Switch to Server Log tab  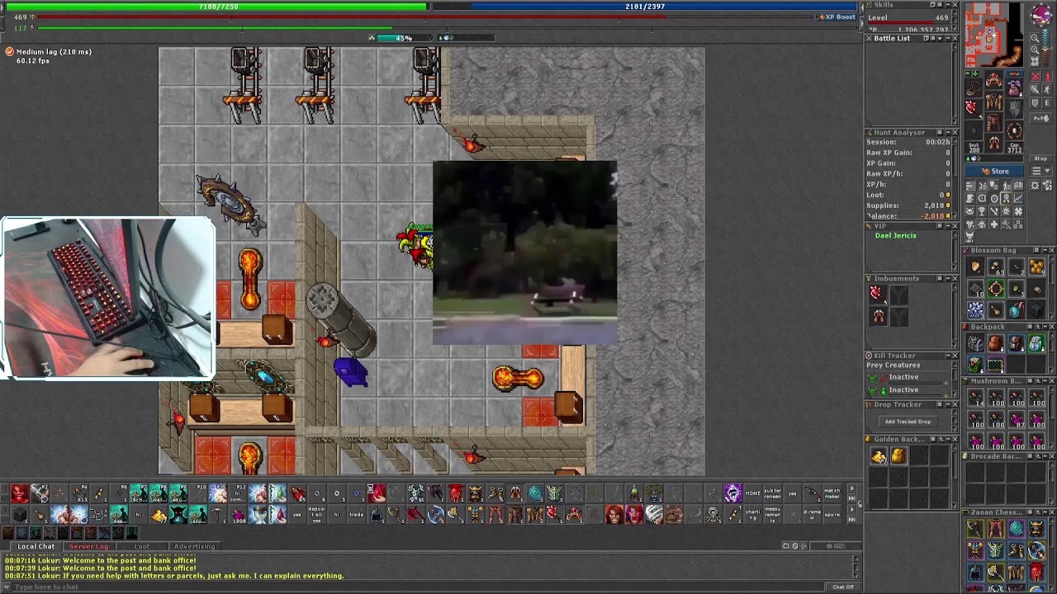point(88,546)
